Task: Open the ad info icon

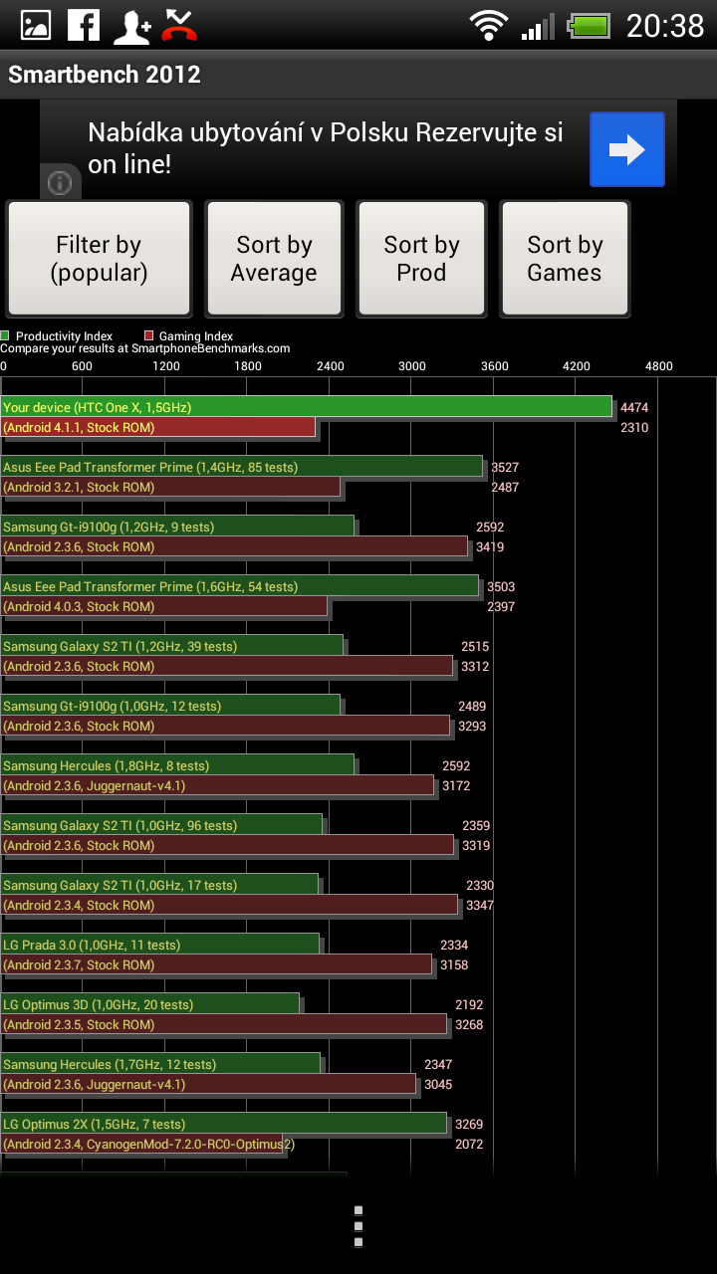Action: point(60,183)
